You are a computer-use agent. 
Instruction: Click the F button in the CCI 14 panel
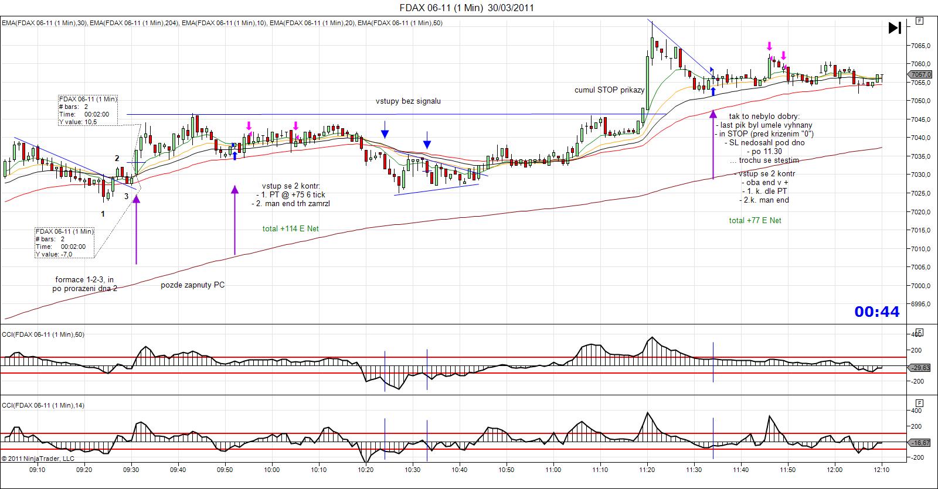(920, 403)
